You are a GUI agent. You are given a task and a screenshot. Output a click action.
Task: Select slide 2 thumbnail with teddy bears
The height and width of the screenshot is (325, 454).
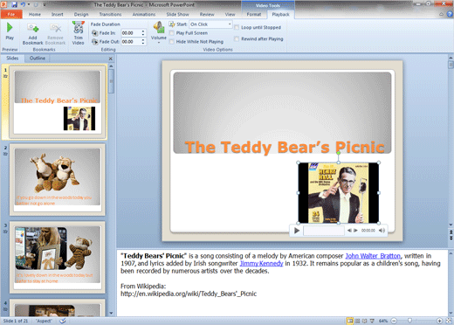(x=58, y=180)
